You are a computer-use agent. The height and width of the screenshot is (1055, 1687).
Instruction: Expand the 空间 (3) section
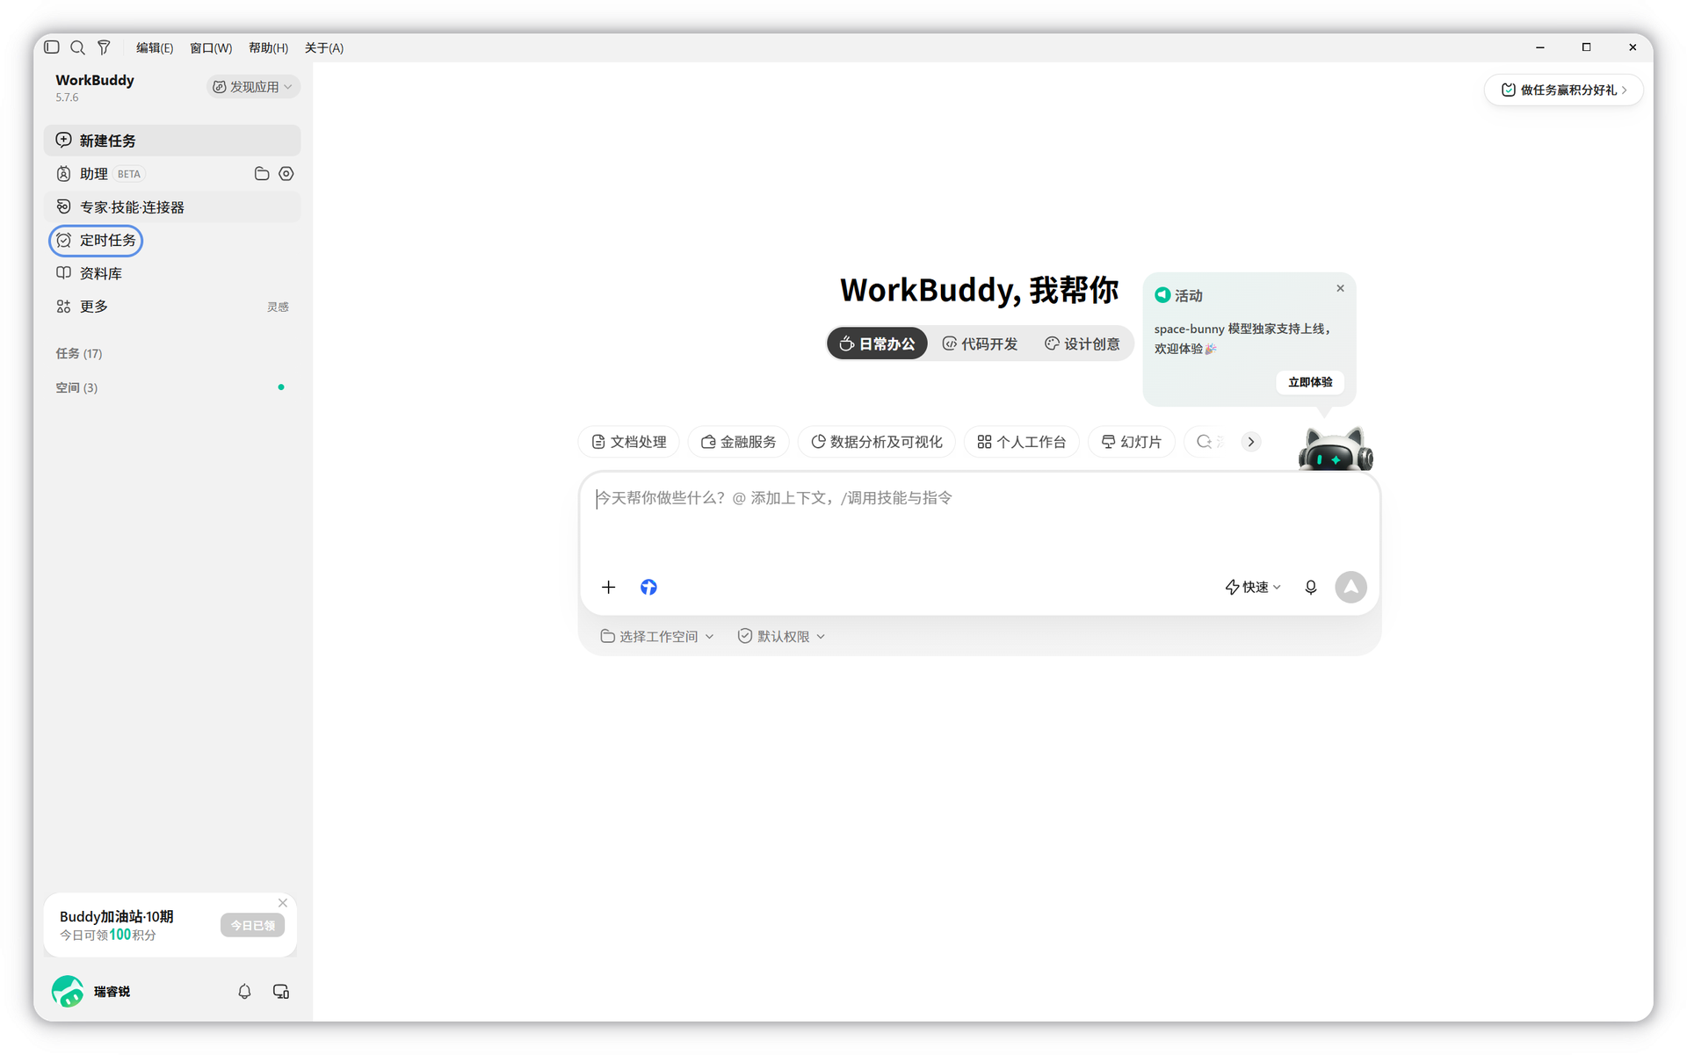pyautogui.click(x=76, y=387)
